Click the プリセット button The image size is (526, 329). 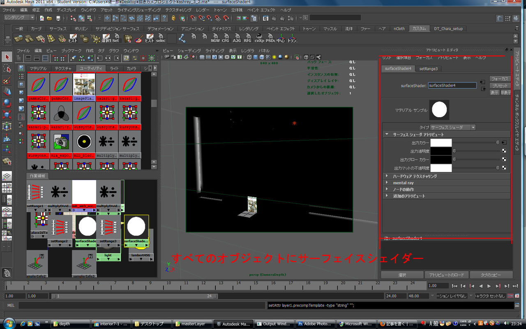click(500, 86)
